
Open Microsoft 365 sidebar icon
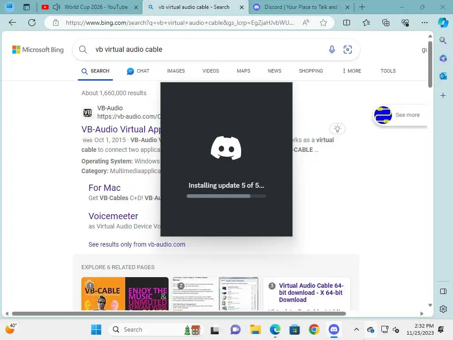point(443,58)
